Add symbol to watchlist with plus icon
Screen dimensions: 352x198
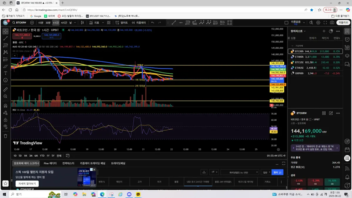click(x=324, y=31)
